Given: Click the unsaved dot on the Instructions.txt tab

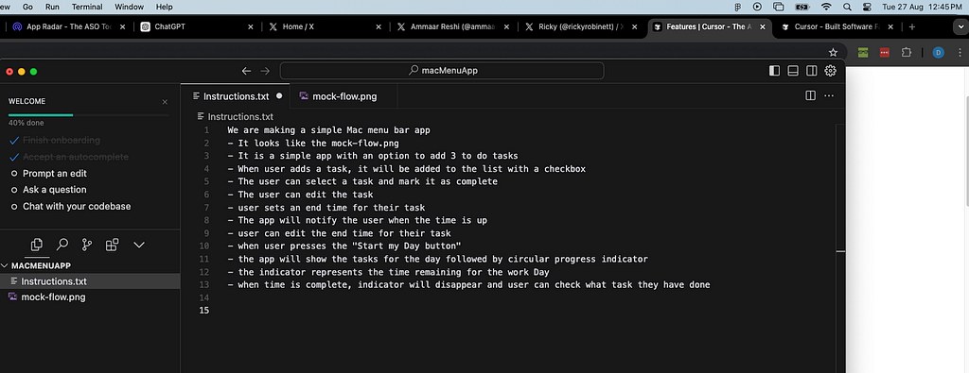Looking at the screenshot, I should pyautogui.click(x=279, y=96).
